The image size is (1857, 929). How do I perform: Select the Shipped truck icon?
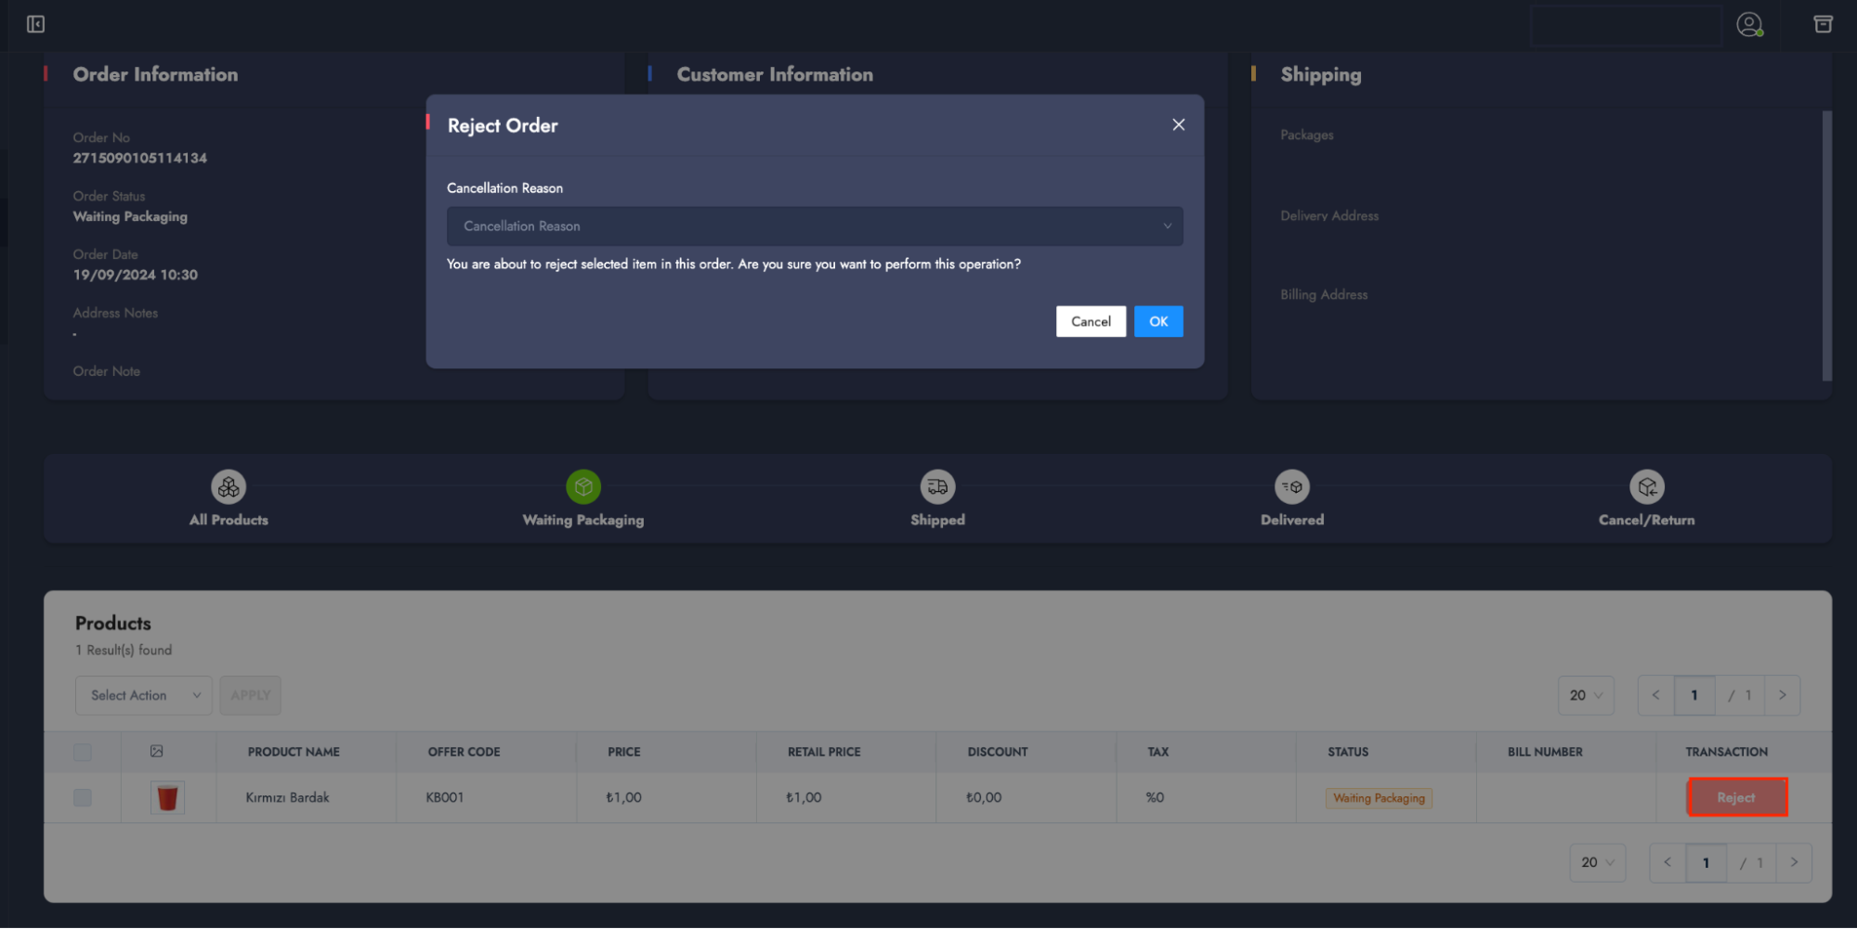click(x=937, y=486)
